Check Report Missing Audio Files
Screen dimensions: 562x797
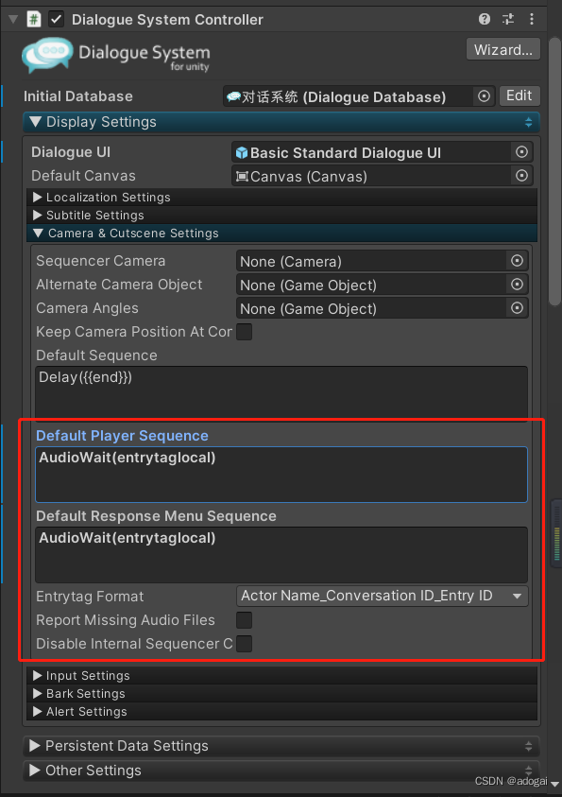(x=243, y=620)
